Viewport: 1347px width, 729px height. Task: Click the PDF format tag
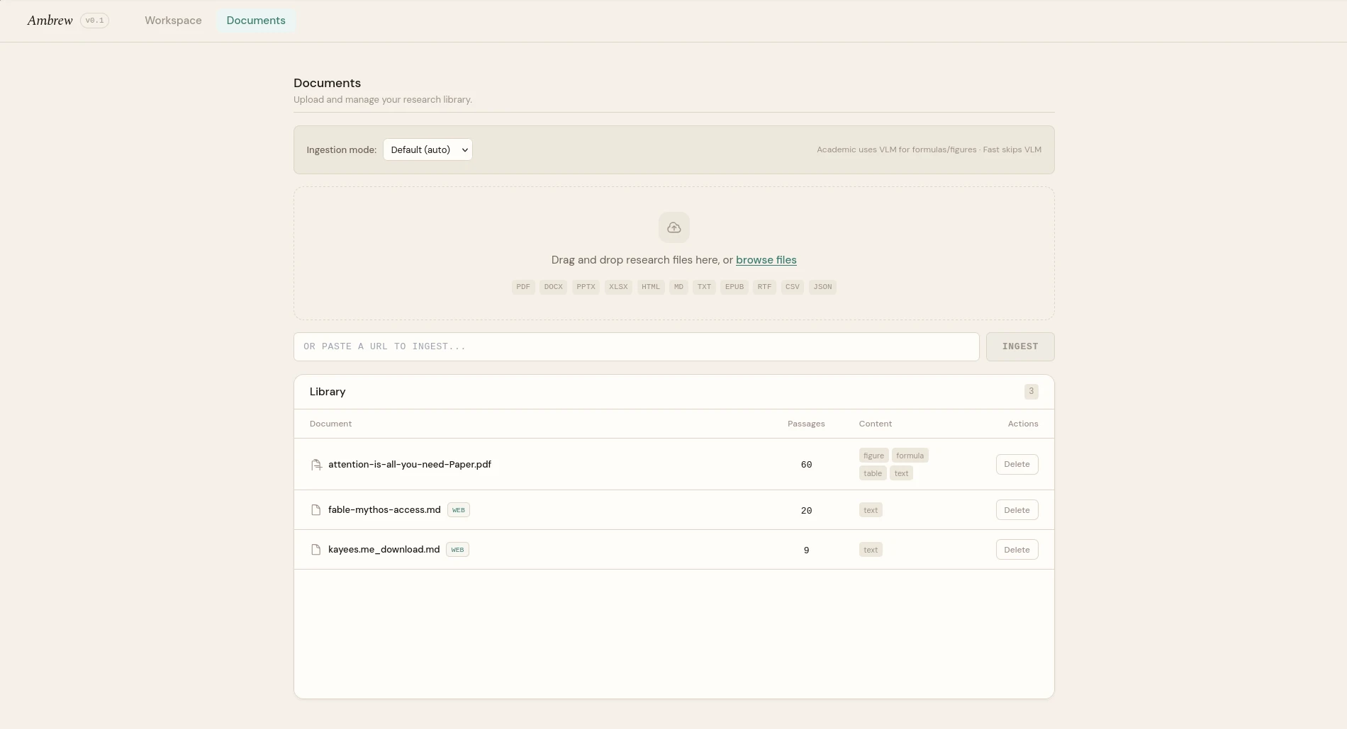[x=523, y=287]
